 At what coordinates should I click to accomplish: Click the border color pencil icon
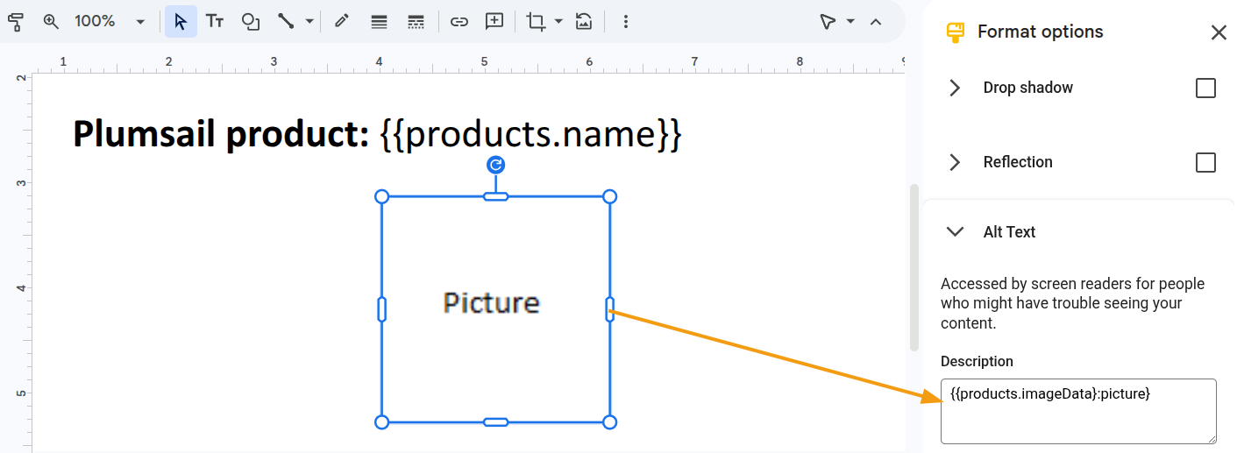click(x=342, y=22)
